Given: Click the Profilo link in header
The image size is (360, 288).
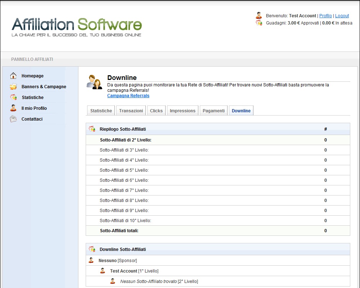Looking at the screenshot, I should coord(325,16).
